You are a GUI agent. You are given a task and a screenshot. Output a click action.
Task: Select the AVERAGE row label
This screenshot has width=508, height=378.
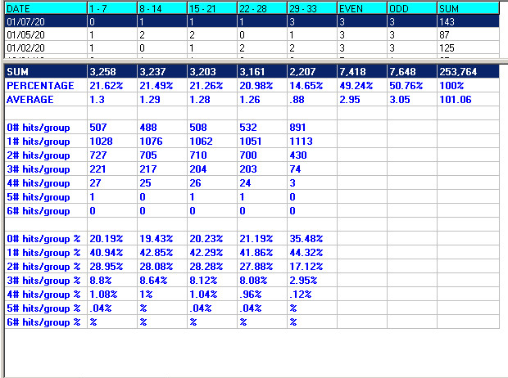pyautogui.click(x=30, y=99)
